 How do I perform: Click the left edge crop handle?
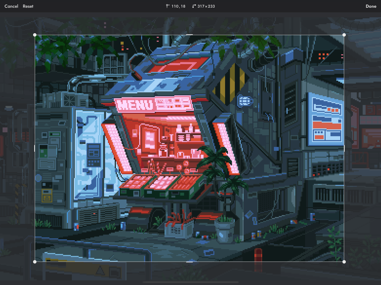pos(35,148)
